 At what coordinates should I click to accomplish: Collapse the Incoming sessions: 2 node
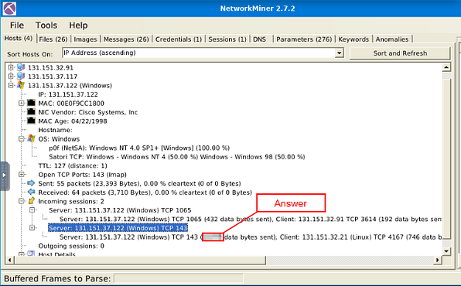(x=22, y=201)
